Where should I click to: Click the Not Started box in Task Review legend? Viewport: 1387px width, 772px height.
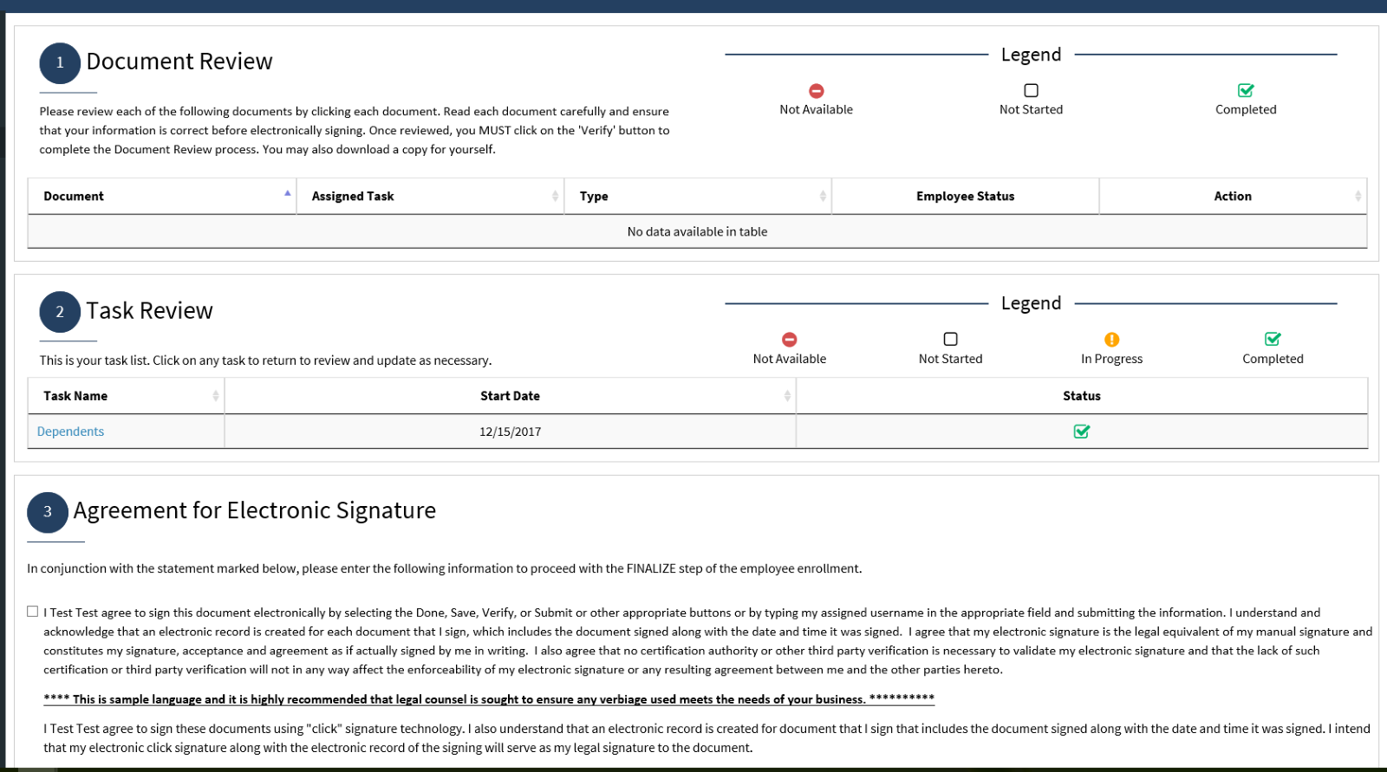pos(950,339)
